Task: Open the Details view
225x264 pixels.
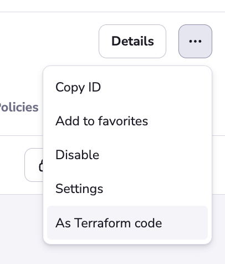Action: (132, 41)
